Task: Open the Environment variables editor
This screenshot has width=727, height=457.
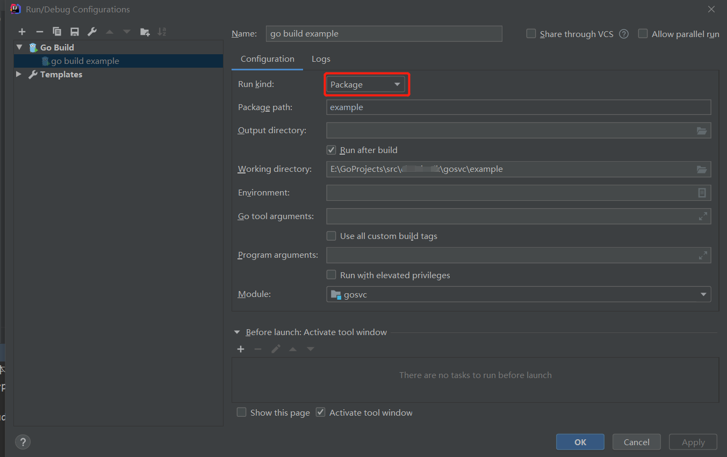Action: click(702, 192)
